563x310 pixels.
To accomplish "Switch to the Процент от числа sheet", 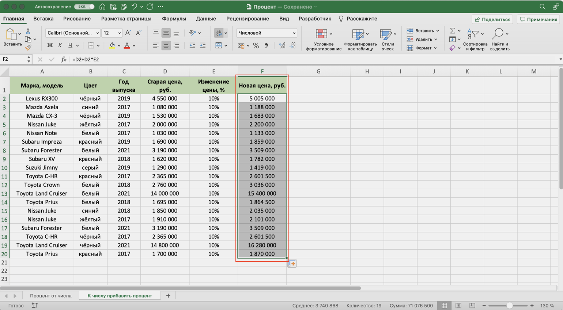I will click(x=51, y=296).
